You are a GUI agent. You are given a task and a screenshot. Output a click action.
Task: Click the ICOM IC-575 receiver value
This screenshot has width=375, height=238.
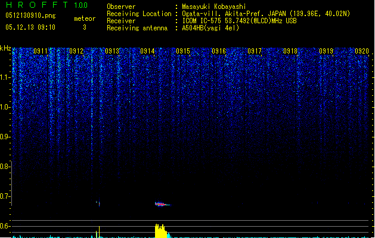click(239, 21)
